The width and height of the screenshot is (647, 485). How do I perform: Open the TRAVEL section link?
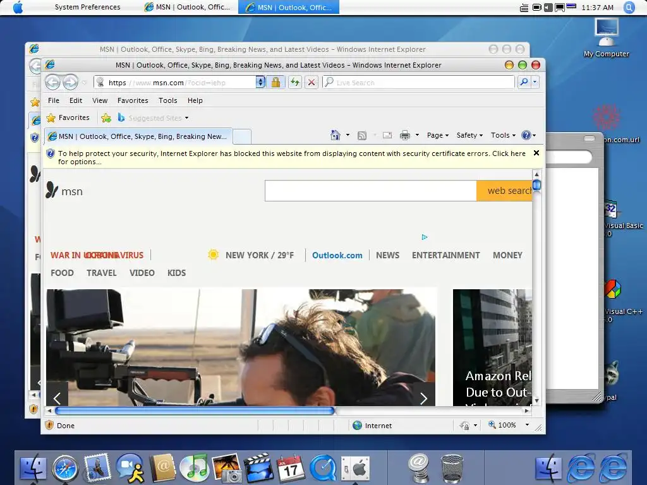coord(102,273)
